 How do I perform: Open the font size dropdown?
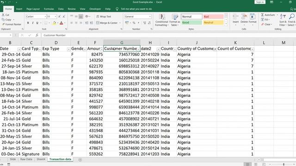[55, 17]
